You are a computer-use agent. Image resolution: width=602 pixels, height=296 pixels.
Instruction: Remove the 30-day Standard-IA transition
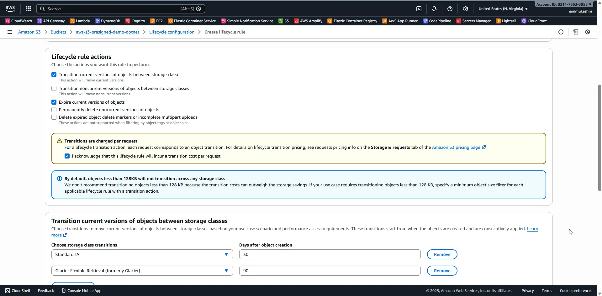442,254
